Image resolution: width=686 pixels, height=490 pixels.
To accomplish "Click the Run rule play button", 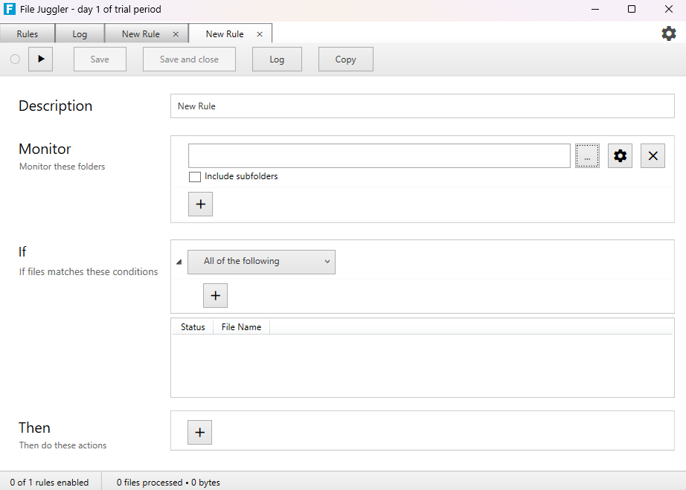I will pyautogui.click(x=41, y=59).
